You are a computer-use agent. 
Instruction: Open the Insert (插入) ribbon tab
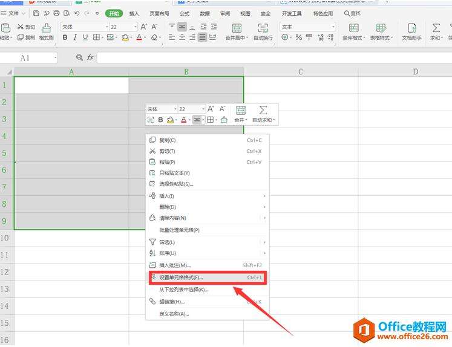[x=134, y=13]
